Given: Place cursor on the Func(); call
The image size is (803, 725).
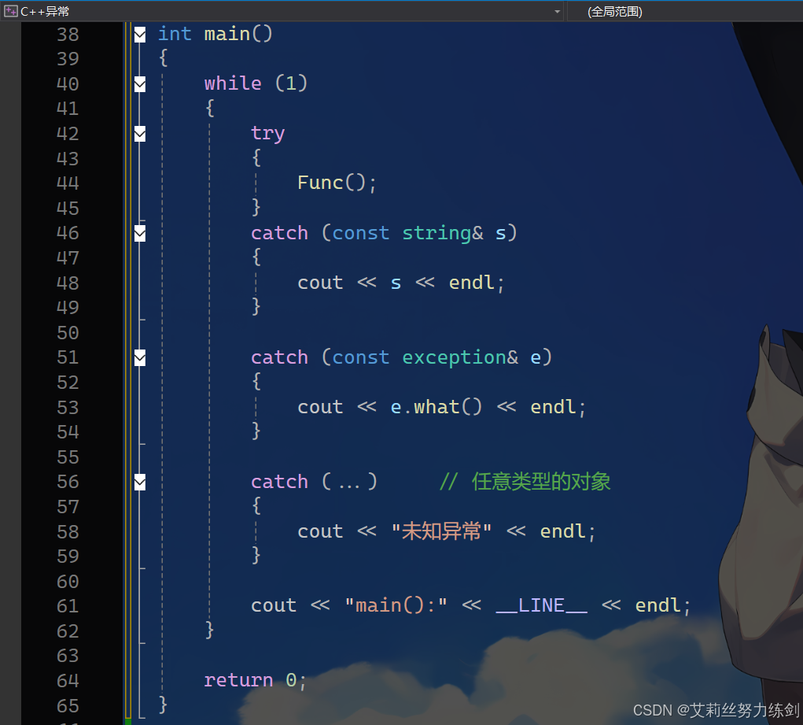Looking at the screenshot, I should click(x=337, y=183).
